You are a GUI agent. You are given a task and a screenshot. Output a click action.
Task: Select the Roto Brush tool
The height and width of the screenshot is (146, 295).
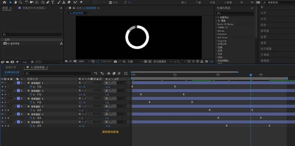[75, 2]
